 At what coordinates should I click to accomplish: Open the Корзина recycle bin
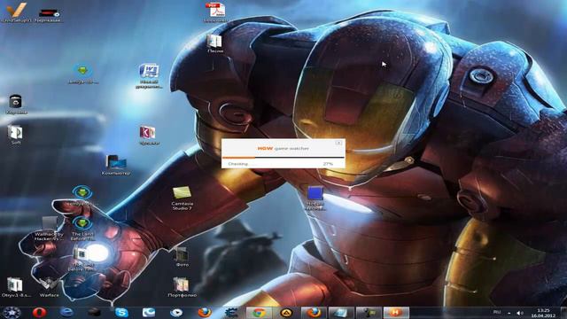pos(16,102)
